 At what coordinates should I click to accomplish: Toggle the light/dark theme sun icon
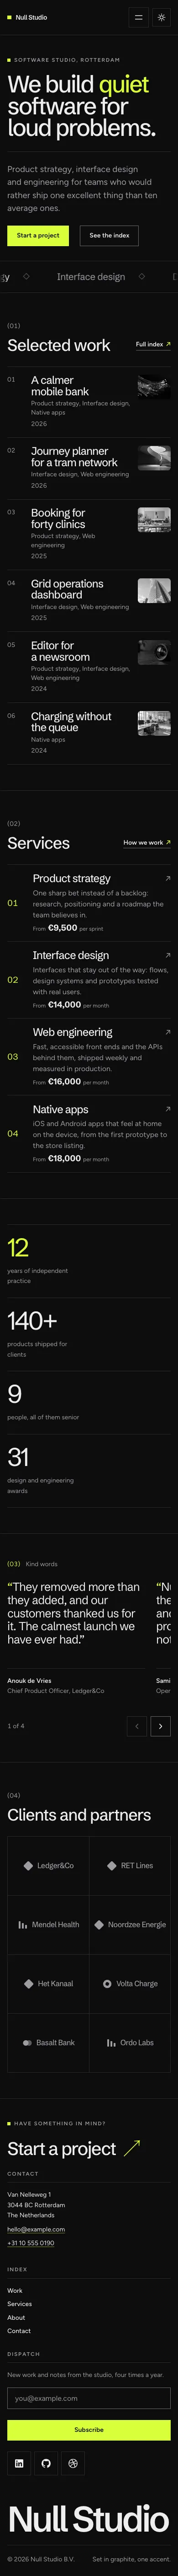(x=161, y=17)
